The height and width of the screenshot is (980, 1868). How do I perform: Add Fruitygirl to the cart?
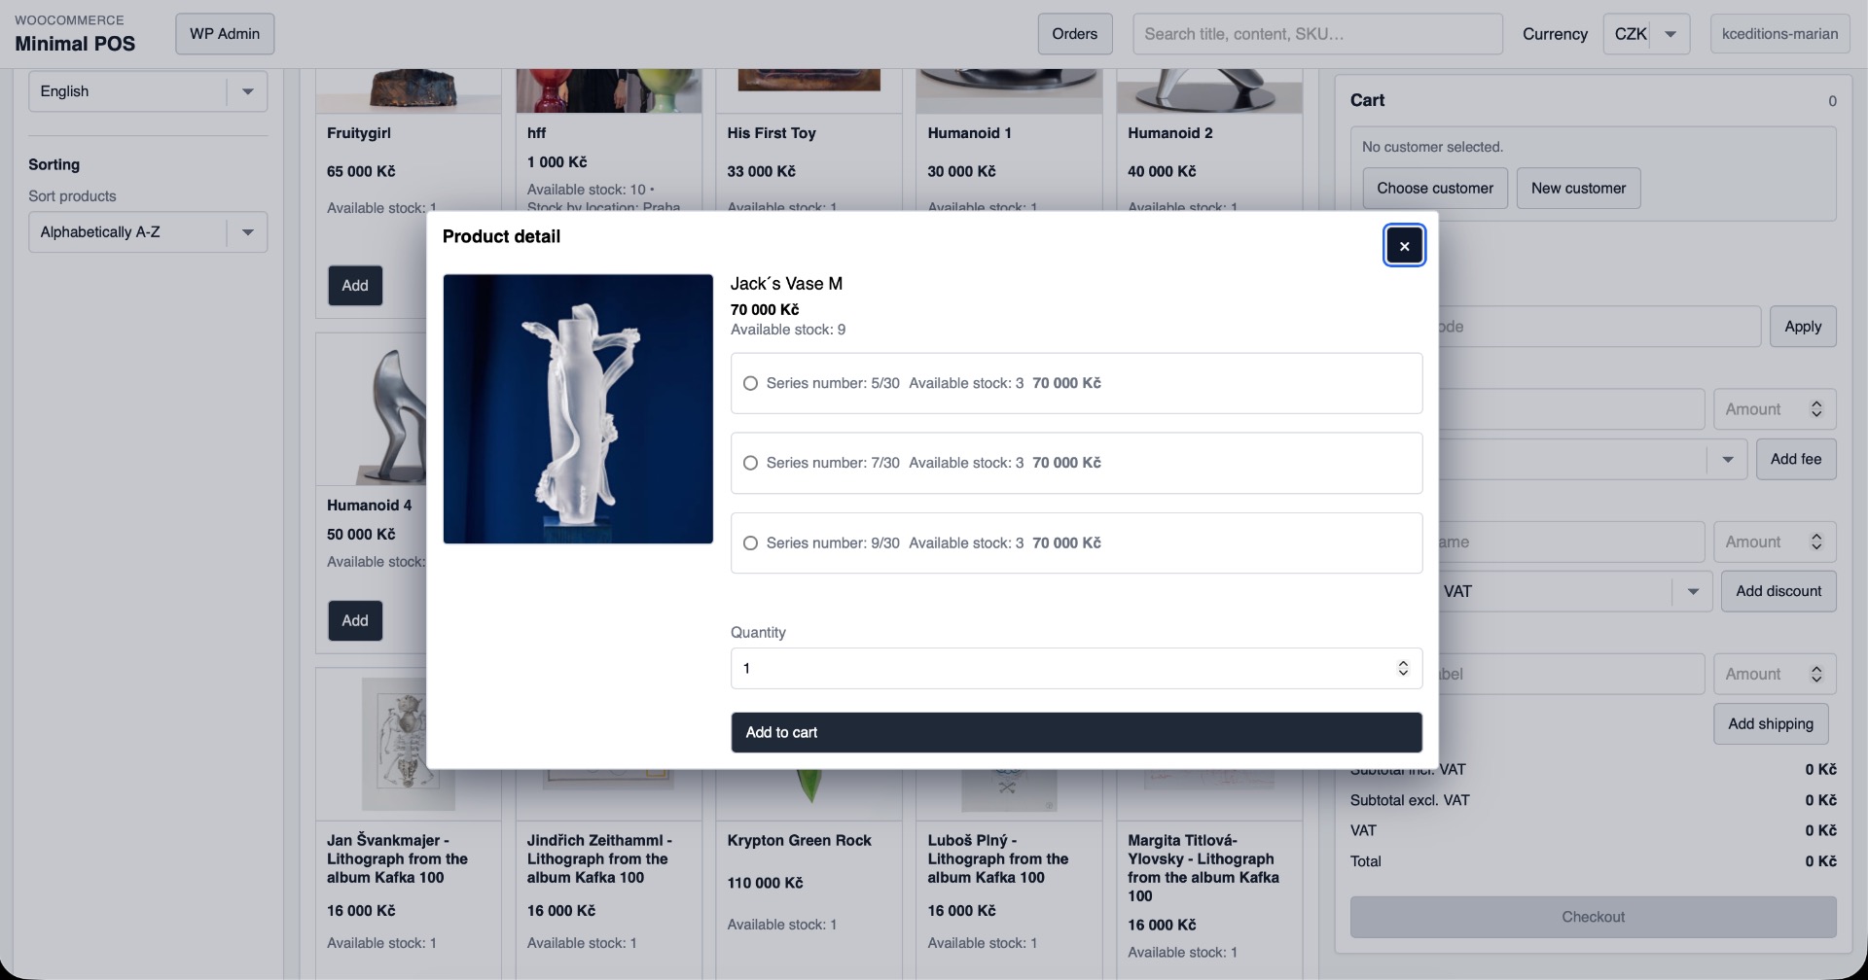coord(355,286)
